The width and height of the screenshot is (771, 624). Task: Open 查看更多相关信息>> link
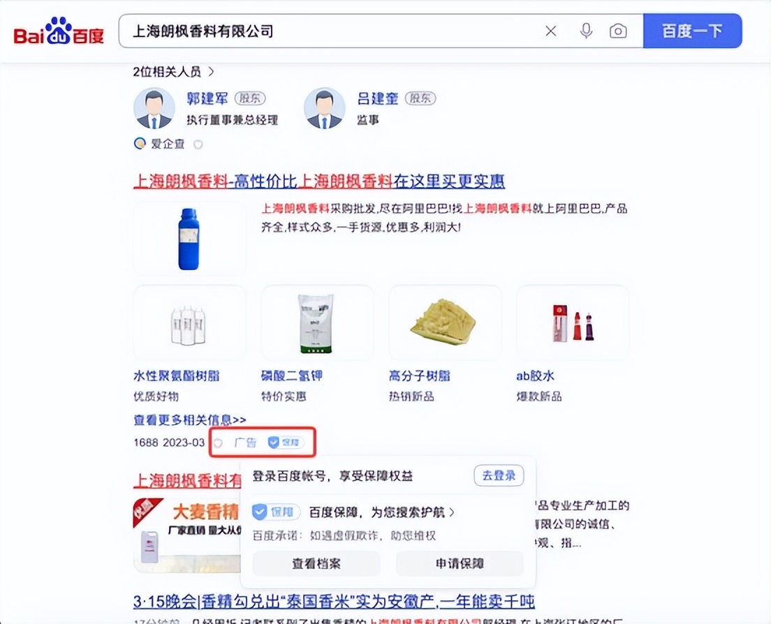[190, 420]
